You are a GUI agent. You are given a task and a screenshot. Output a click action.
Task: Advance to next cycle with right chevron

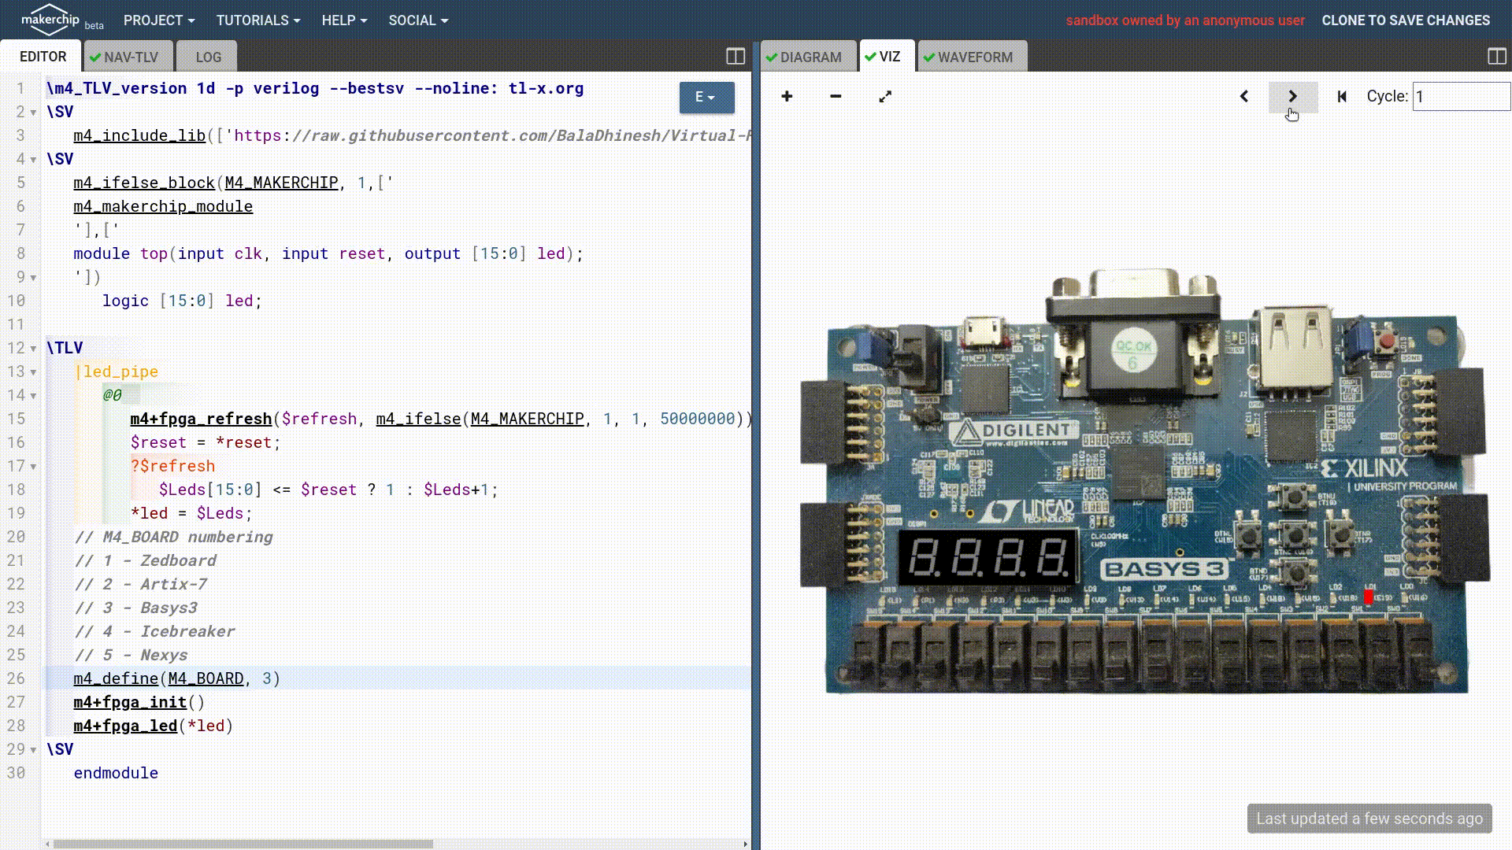1292,96
